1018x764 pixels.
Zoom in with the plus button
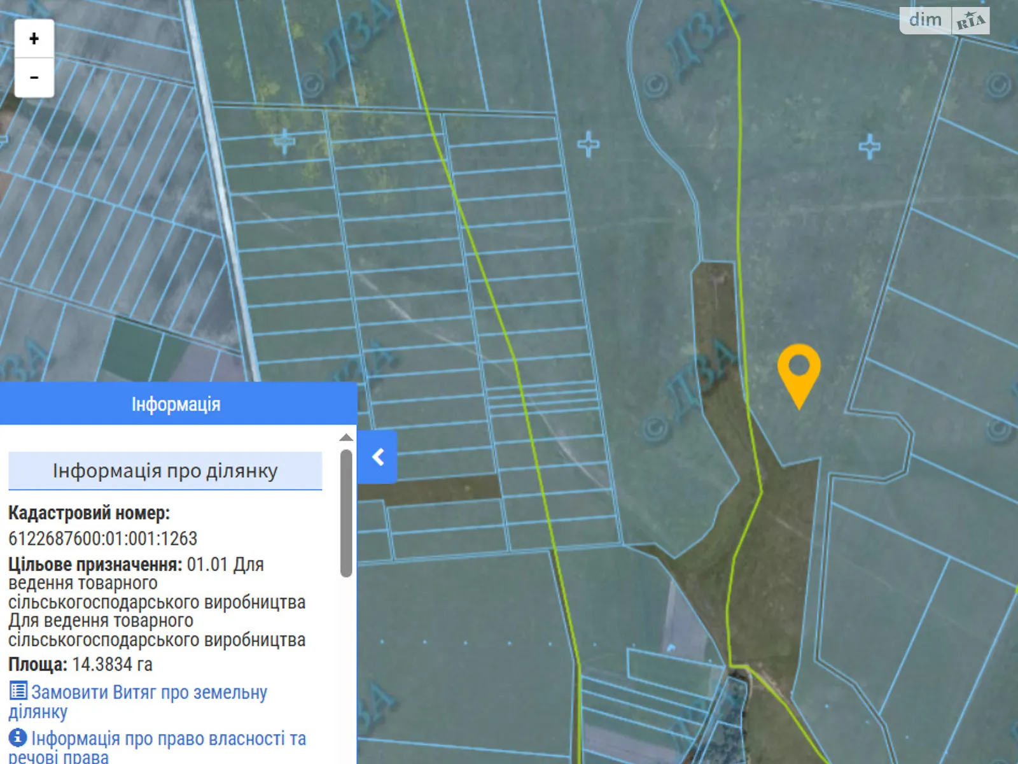coord(34,39)
